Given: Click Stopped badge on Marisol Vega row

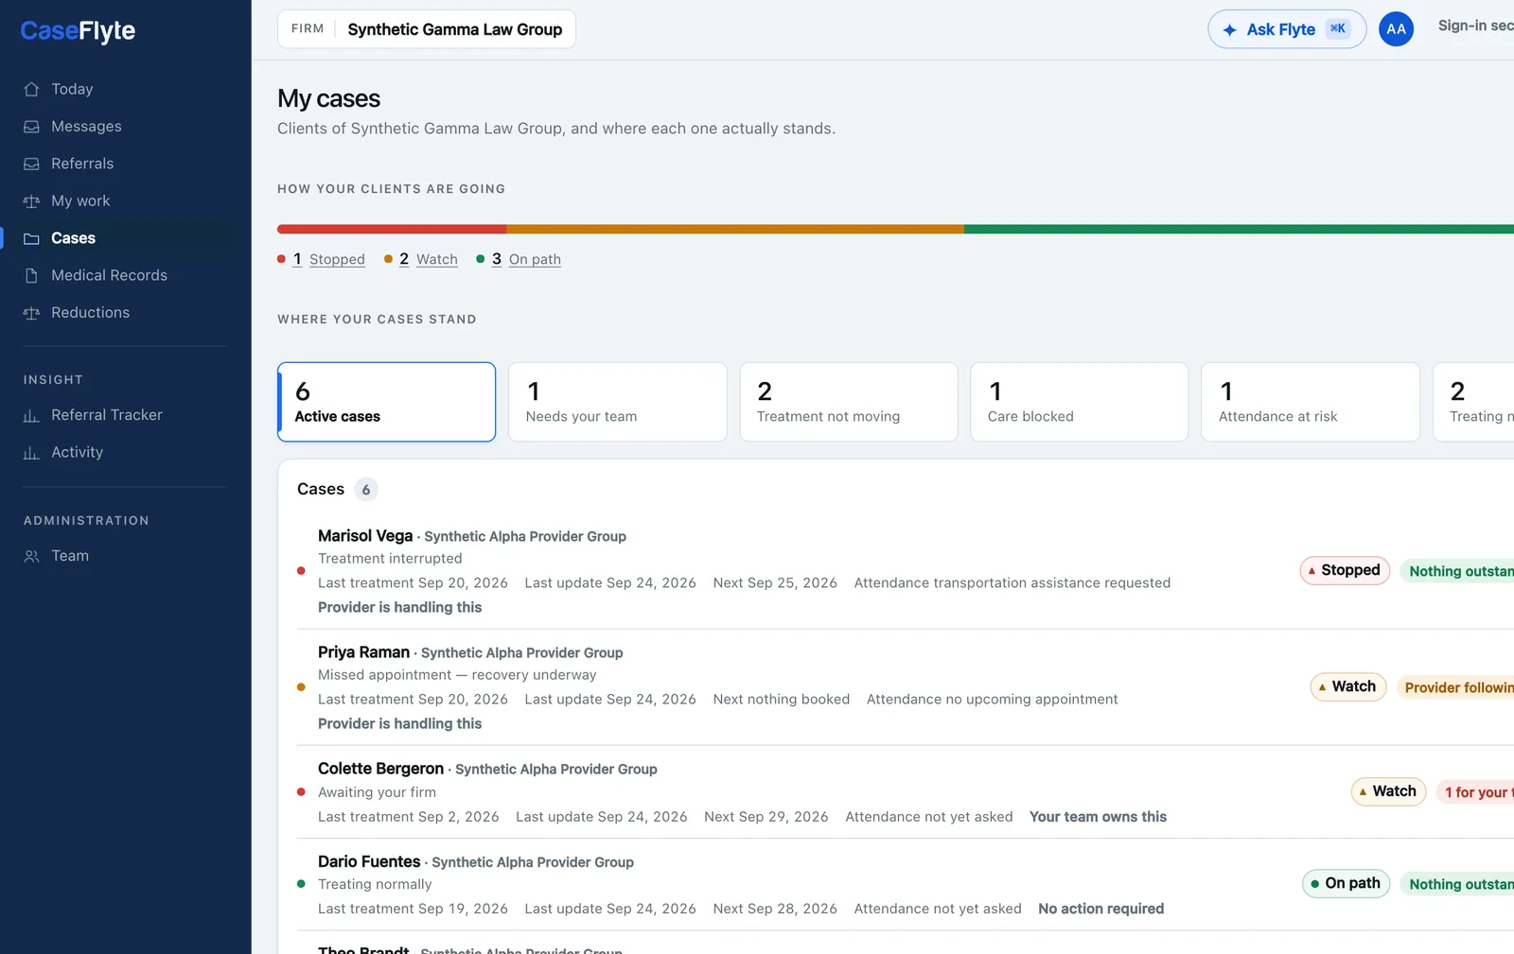Looking at the screenshot, I should 1345,570.
